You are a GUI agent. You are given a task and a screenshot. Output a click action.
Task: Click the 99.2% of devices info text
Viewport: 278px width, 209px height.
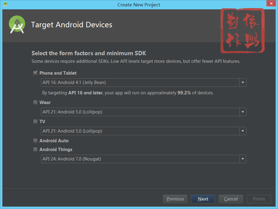128,93
